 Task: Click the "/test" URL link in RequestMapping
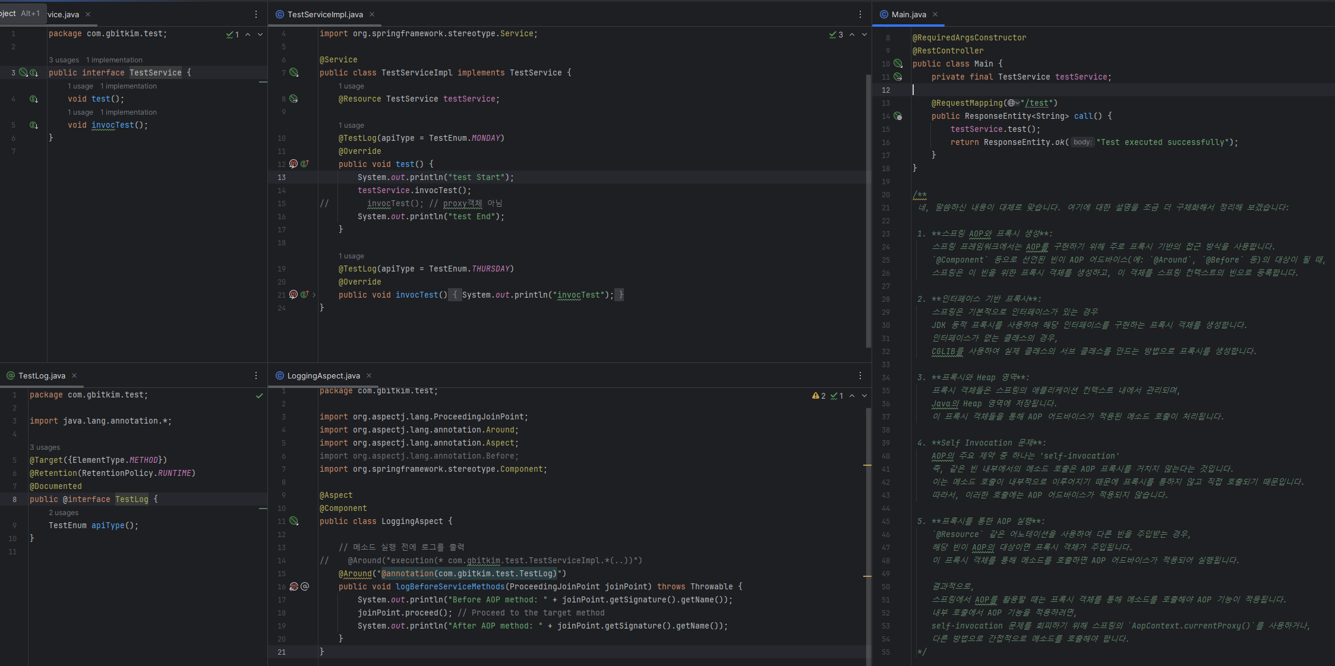(1038, 103)
